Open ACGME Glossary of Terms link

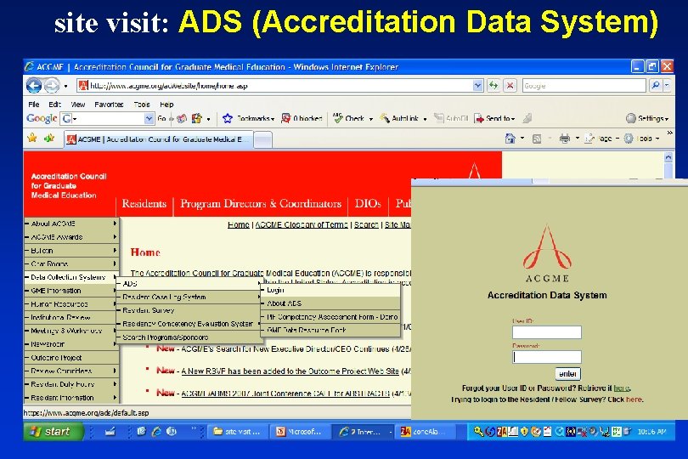click(x=302, y=224)
